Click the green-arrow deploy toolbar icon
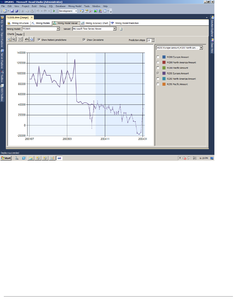This screenshot has height=308, width=234. (95, 11)
